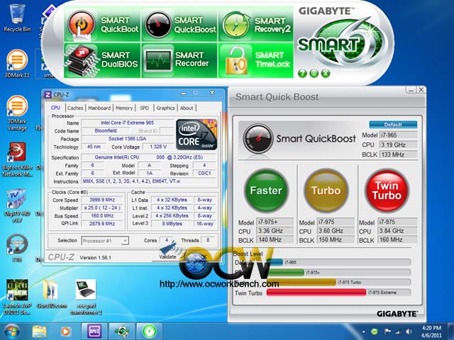
Task: Open 3DMark 11 desktop shortcut
Action: tap(17, 64)
